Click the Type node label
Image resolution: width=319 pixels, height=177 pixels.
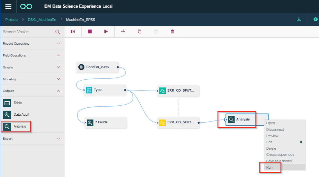(x=98, y=90)
